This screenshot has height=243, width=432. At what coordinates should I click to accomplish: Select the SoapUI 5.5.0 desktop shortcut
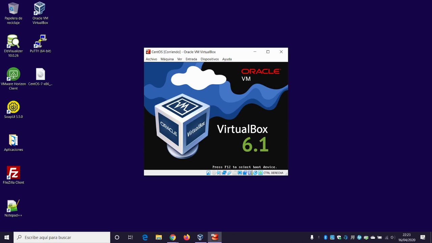pos(13,110)
